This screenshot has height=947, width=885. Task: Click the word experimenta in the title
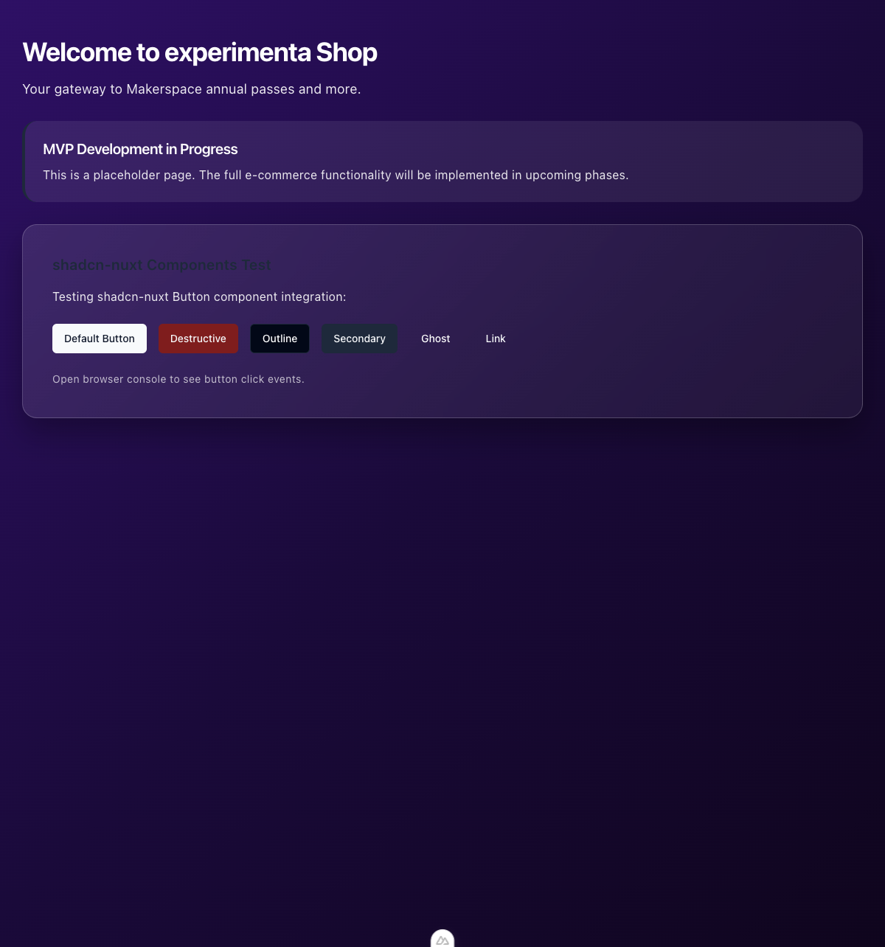[x=237, y=52]
